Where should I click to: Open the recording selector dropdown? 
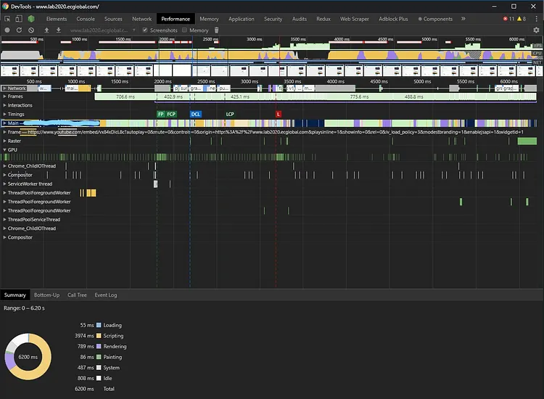point(102,30)
